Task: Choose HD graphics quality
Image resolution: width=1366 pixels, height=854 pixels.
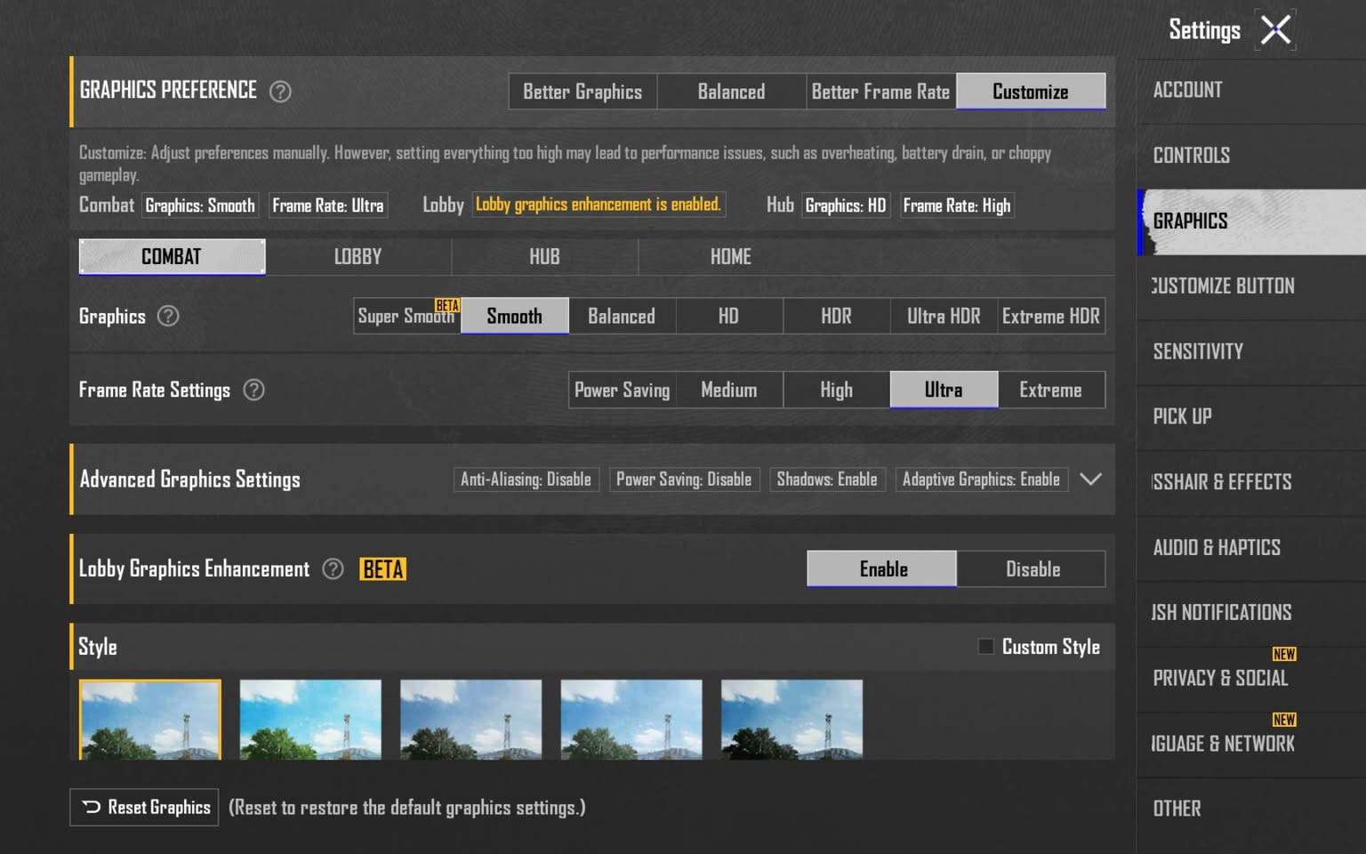Action: click(x=729, y=316)
